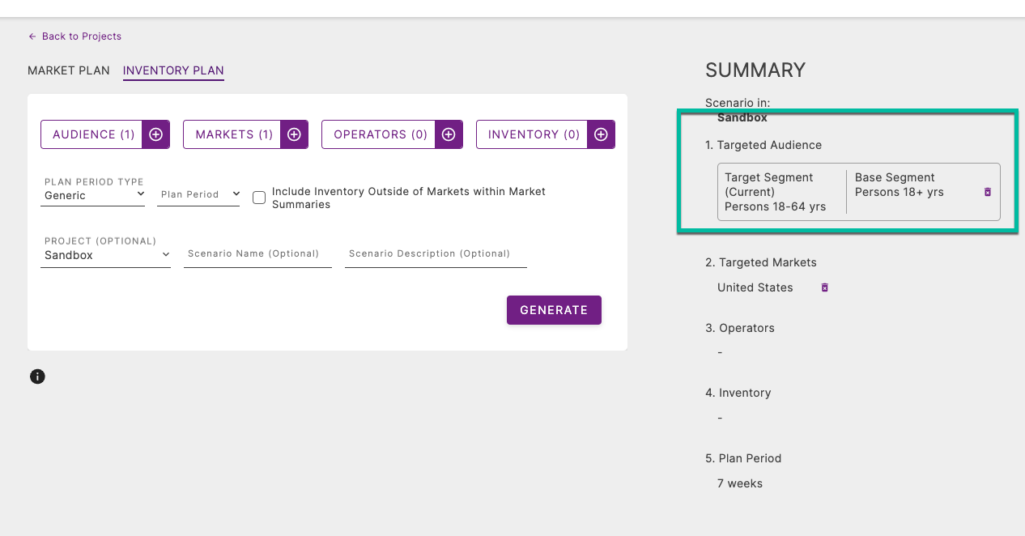Select the INVENTORY PLAN tab

pyautogui.click(x=173, y=71)
